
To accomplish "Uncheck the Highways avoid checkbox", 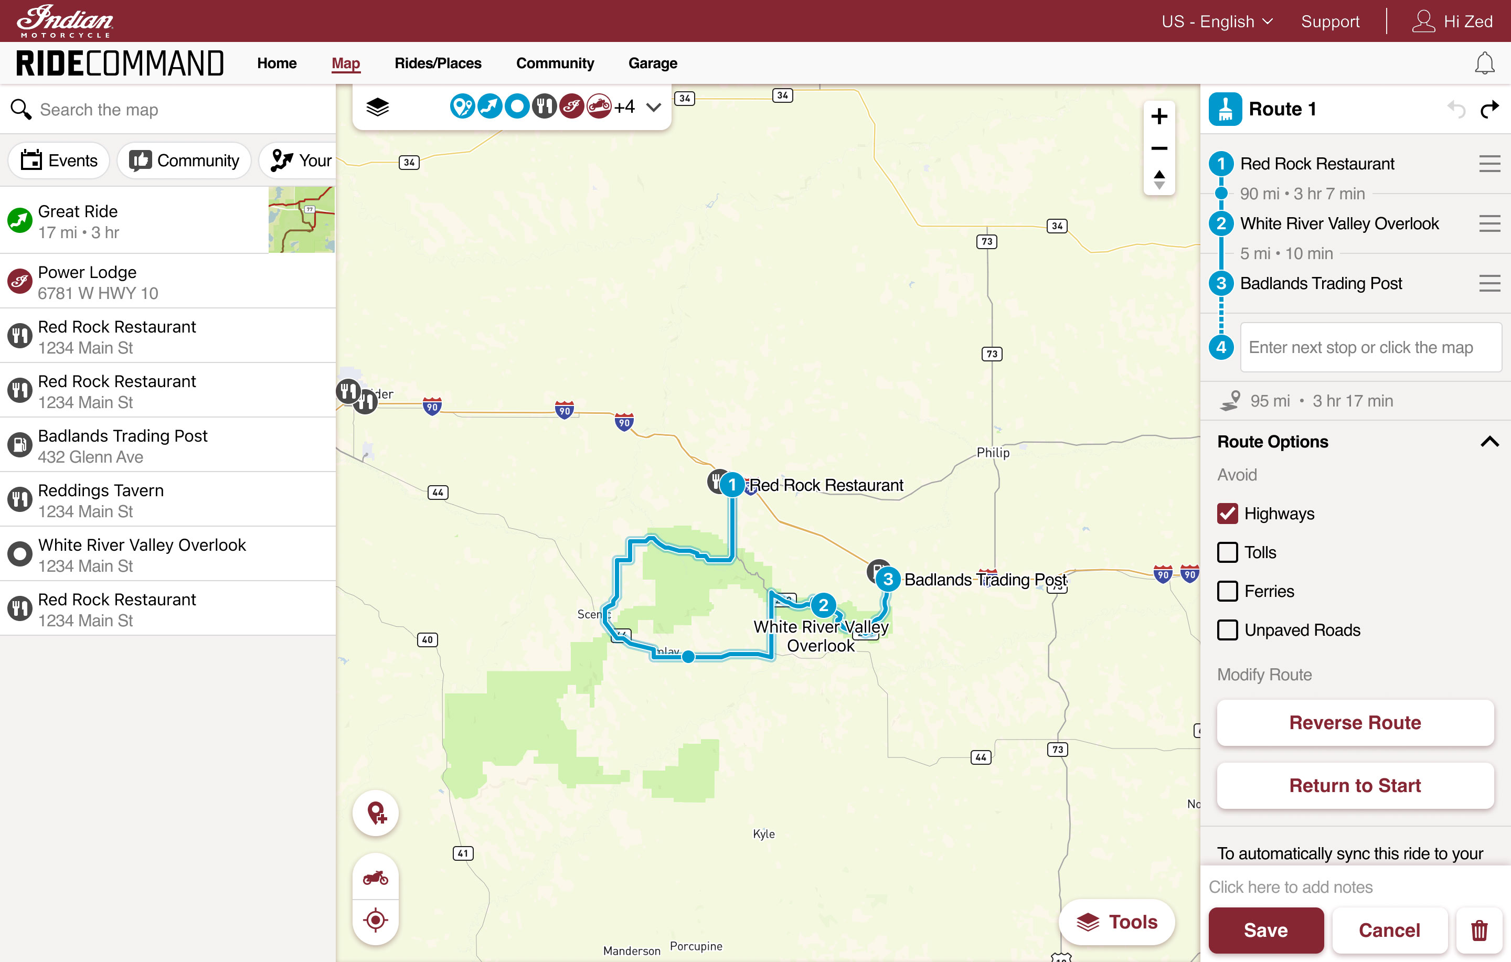I will (x=1227, y=514).
